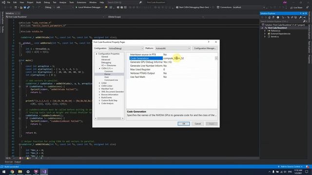Select the VC++ Directories property page

(x=109, y=65)
